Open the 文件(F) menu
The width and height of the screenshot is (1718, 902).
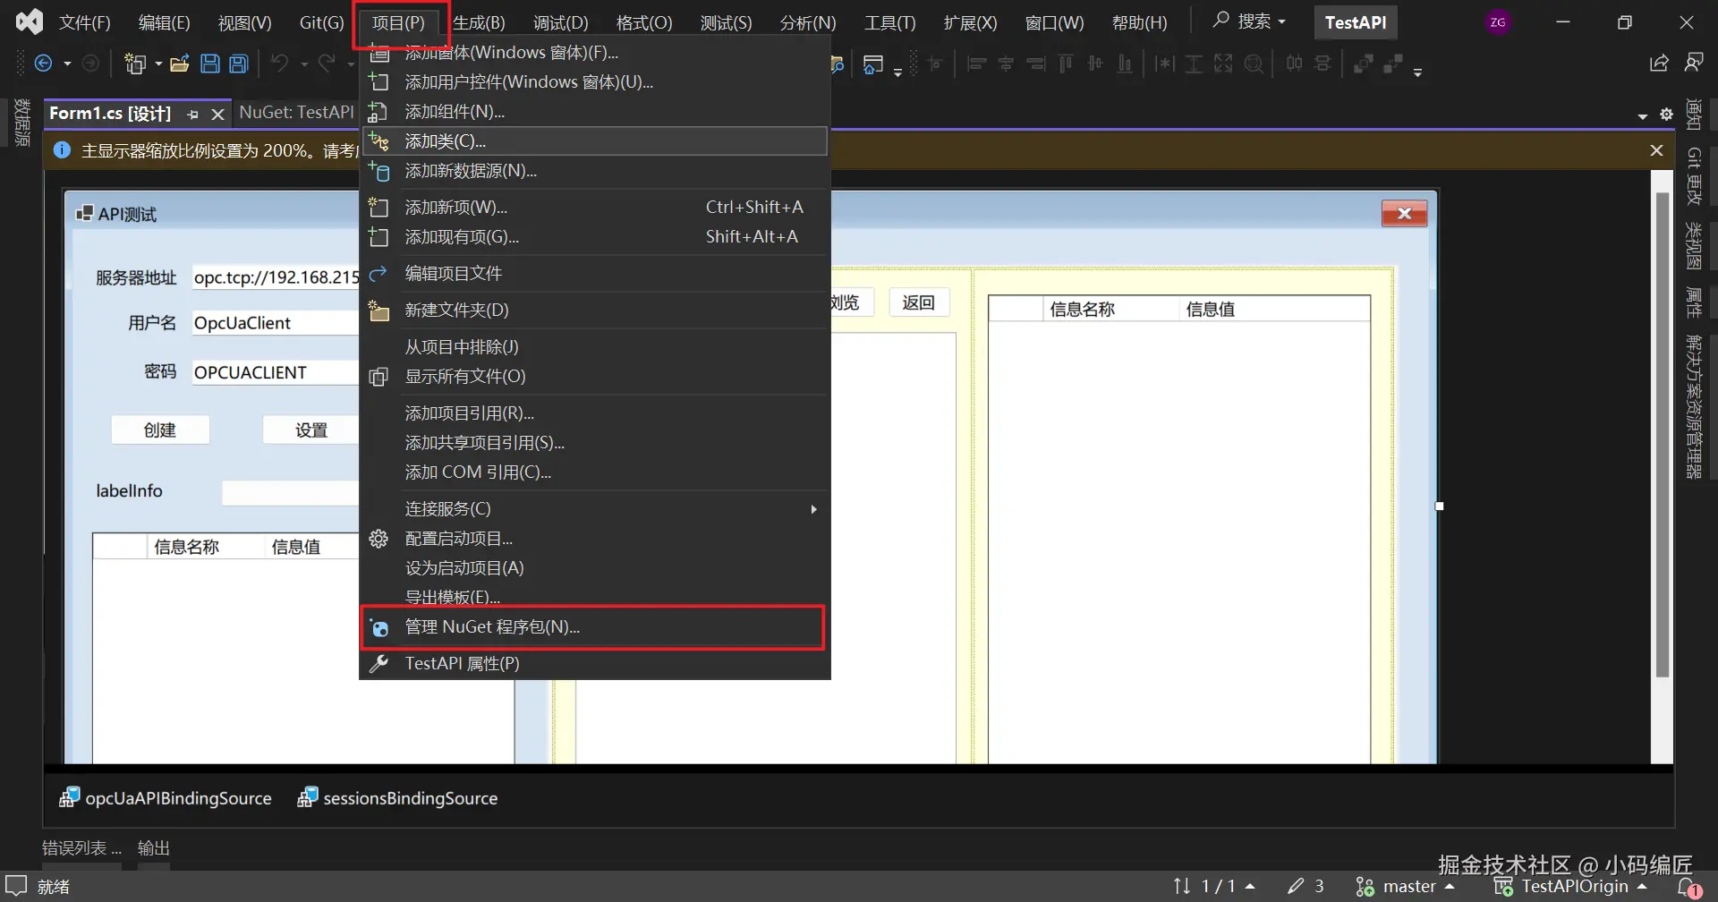pos(85,22)
